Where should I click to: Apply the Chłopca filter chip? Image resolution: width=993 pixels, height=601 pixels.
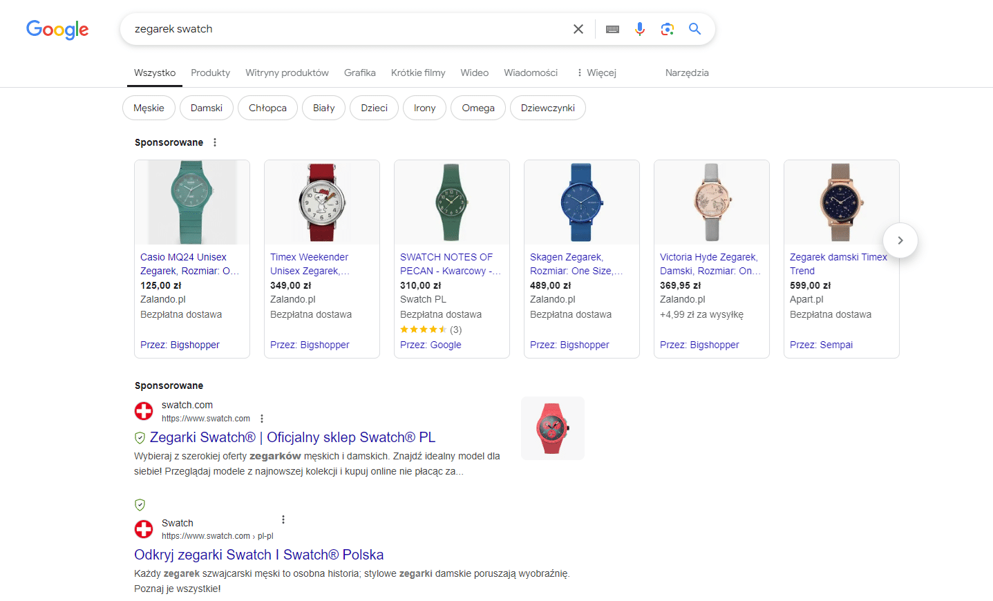click(x=267, y=108)
